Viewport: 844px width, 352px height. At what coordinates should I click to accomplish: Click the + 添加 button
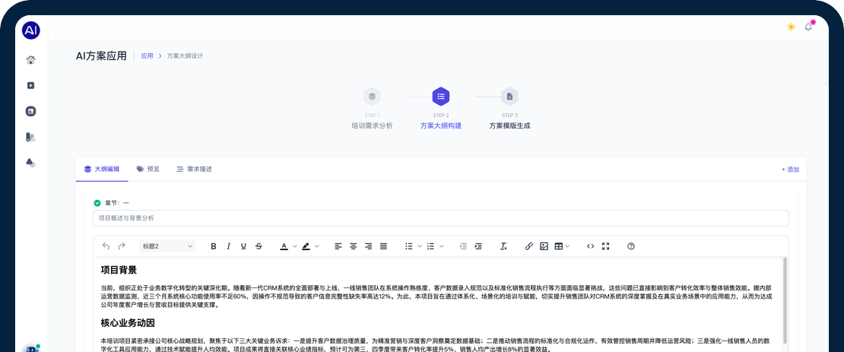pos(790,170)
